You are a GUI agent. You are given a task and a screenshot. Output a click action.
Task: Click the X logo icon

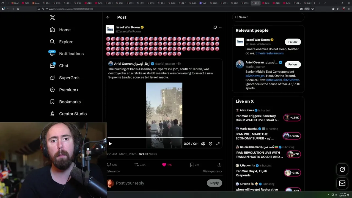click(53, 18)
